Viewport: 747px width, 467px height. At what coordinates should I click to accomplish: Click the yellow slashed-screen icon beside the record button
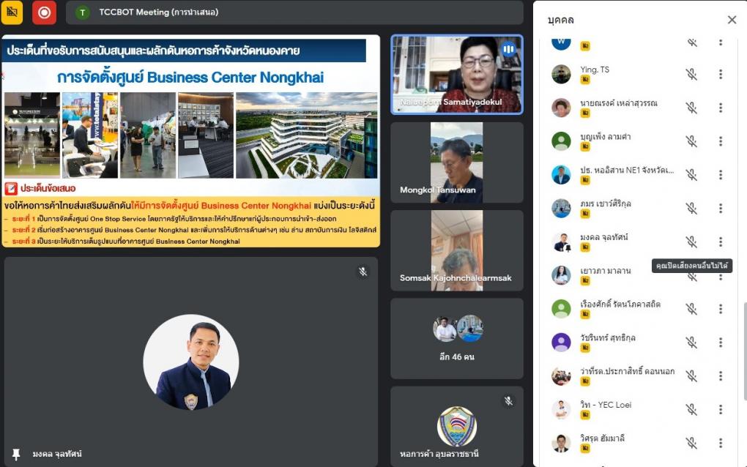tap(12, 12)
